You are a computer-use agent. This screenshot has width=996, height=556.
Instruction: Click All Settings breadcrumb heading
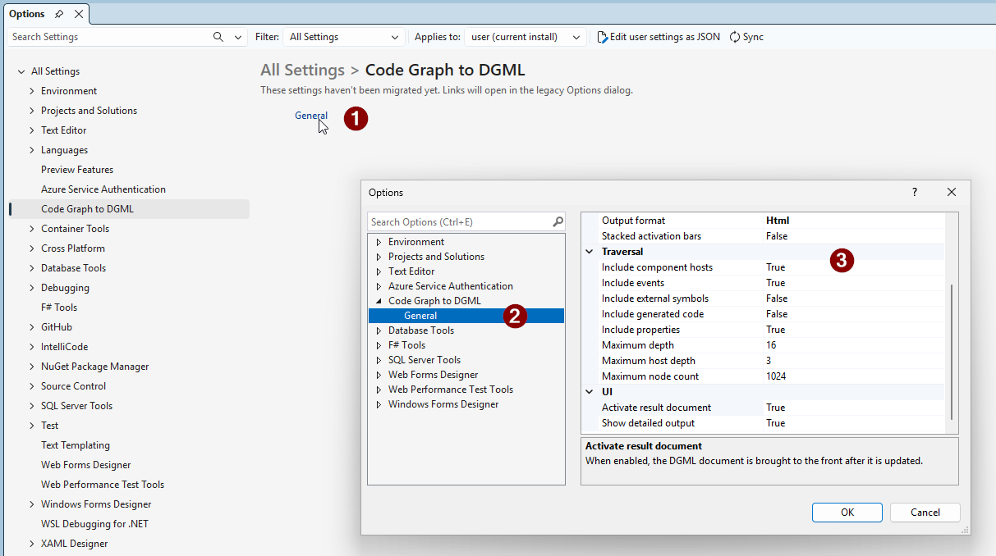point(302,70)
